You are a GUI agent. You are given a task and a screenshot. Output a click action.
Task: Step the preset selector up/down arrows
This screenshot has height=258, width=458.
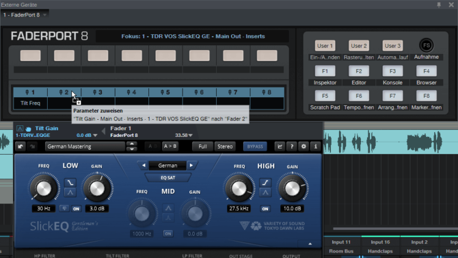tap(132, 147)
